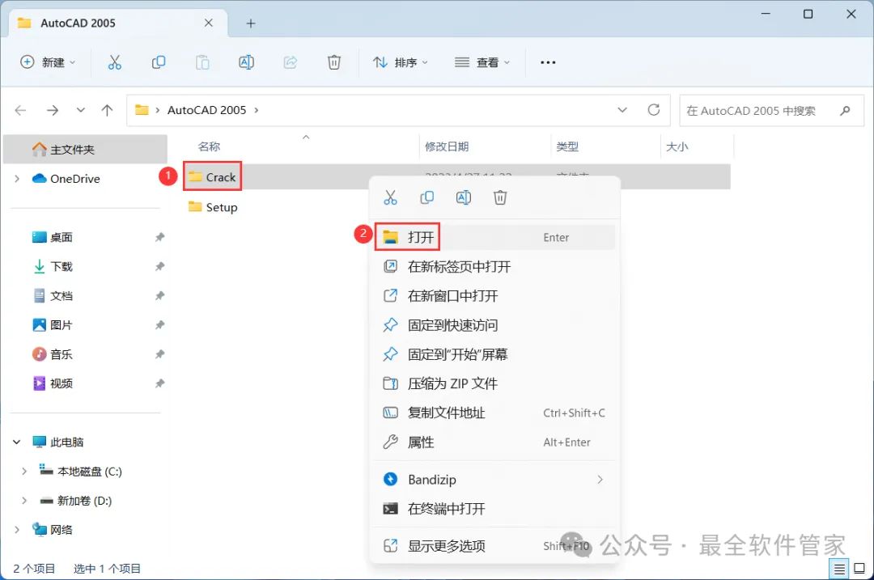874x580 pixels.
Task: Click the Delete trash icon in the toolbar
Action: pyautogui.click(x=334, y=62)
